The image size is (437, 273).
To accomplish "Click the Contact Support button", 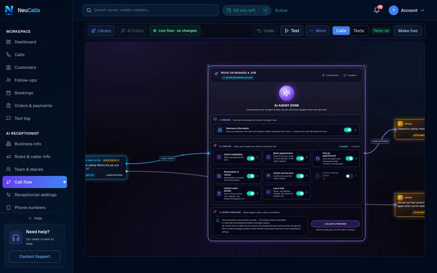I will tap(35, 257).
